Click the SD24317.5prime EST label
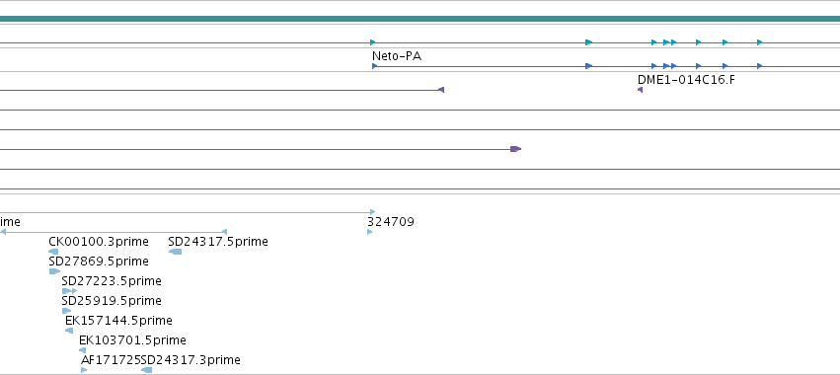The image size is (840, 375). pyautogui.click(x=218, y=242)
